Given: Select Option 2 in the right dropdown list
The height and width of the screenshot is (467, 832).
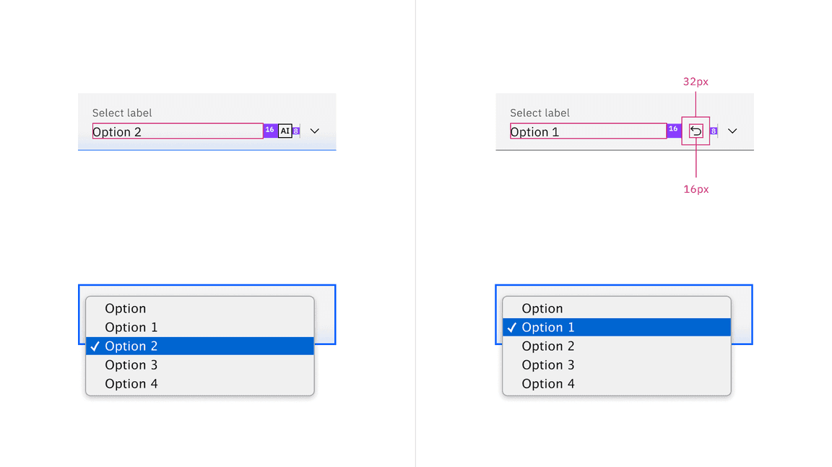Looking at the screenshot, I should click(x=548, y=346).
